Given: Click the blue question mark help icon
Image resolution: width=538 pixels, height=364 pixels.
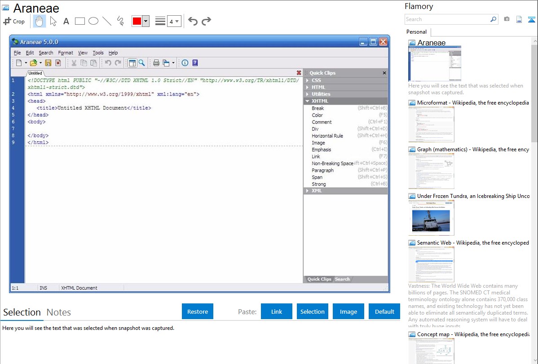Looking at the screenshot, I should (x=195, y=63).
